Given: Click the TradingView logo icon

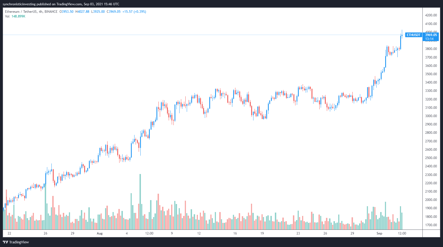Looking at the screenshot, I should tap(5, 242).
